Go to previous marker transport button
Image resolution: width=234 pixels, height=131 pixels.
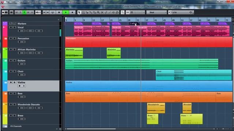(x=44, y=12)
